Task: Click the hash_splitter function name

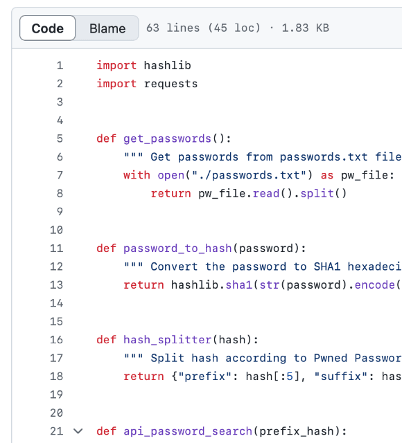Action: (x=167, y=340)
